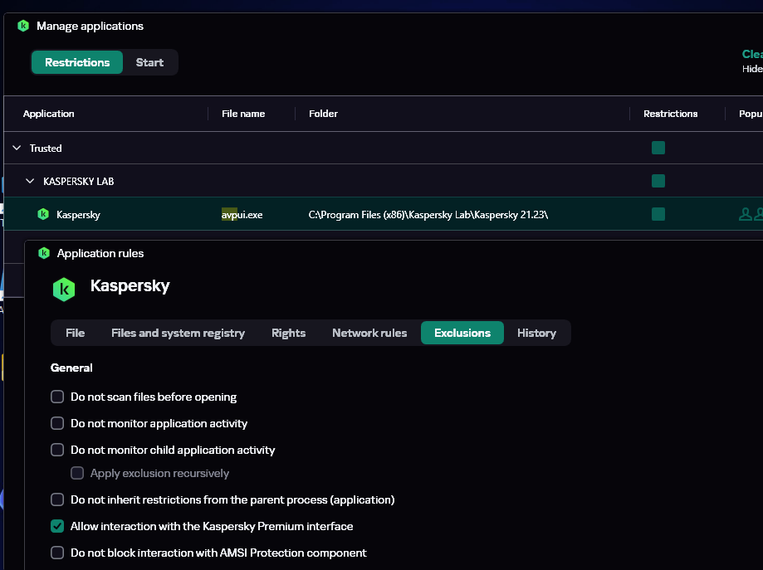
Task: Click restrictions indicator for KASPERSKY LAB group
Action: point(658,181)
